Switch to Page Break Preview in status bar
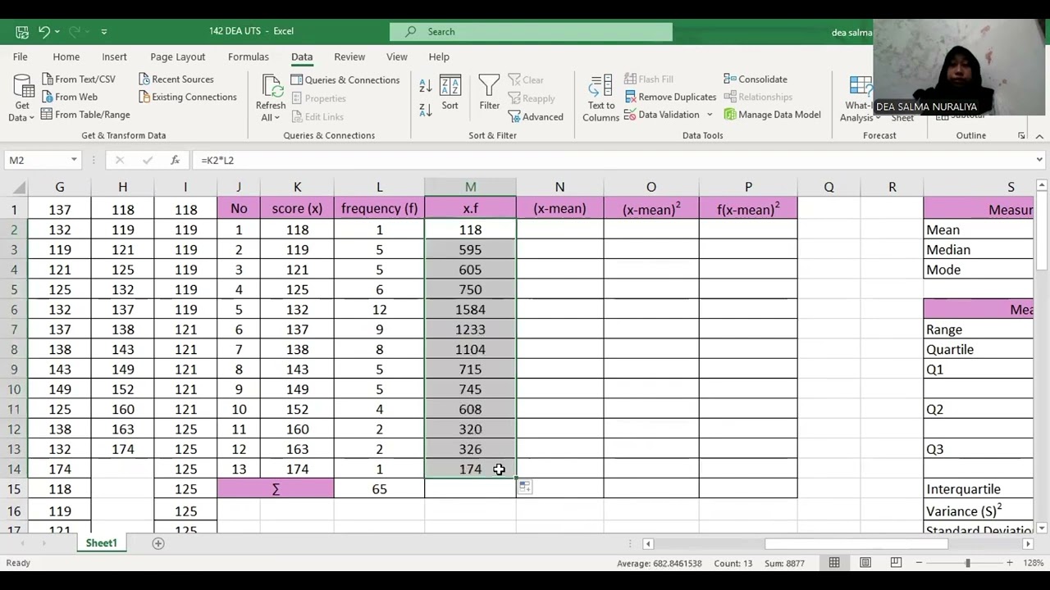The width and height of the screenshot is (1050, 590). tap(896, 563)
